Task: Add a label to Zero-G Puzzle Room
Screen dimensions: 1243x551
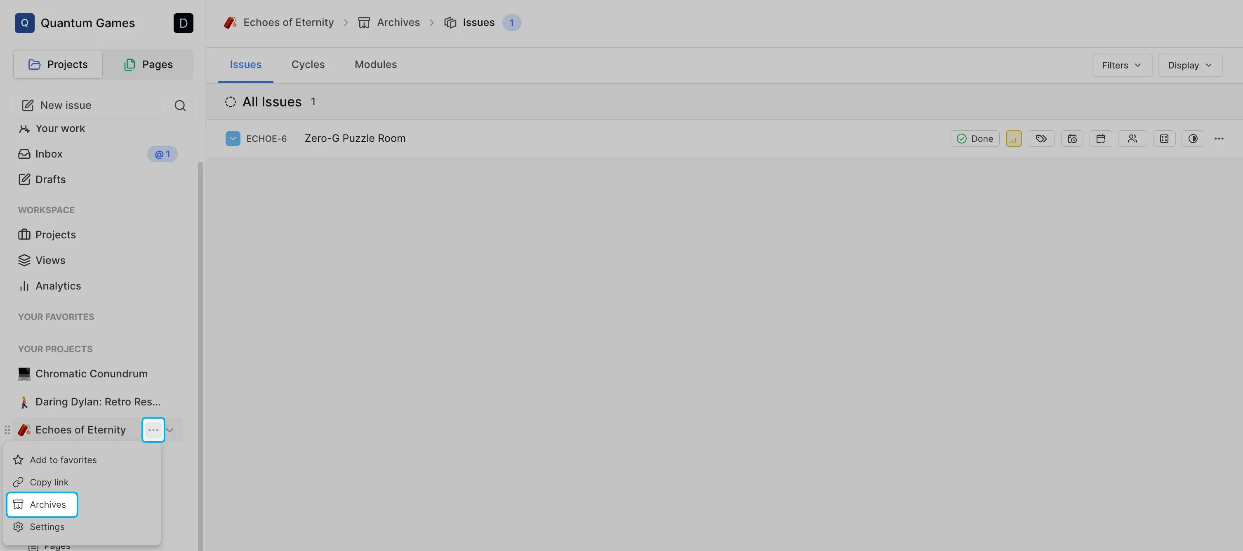Action: click(1041, 139)
